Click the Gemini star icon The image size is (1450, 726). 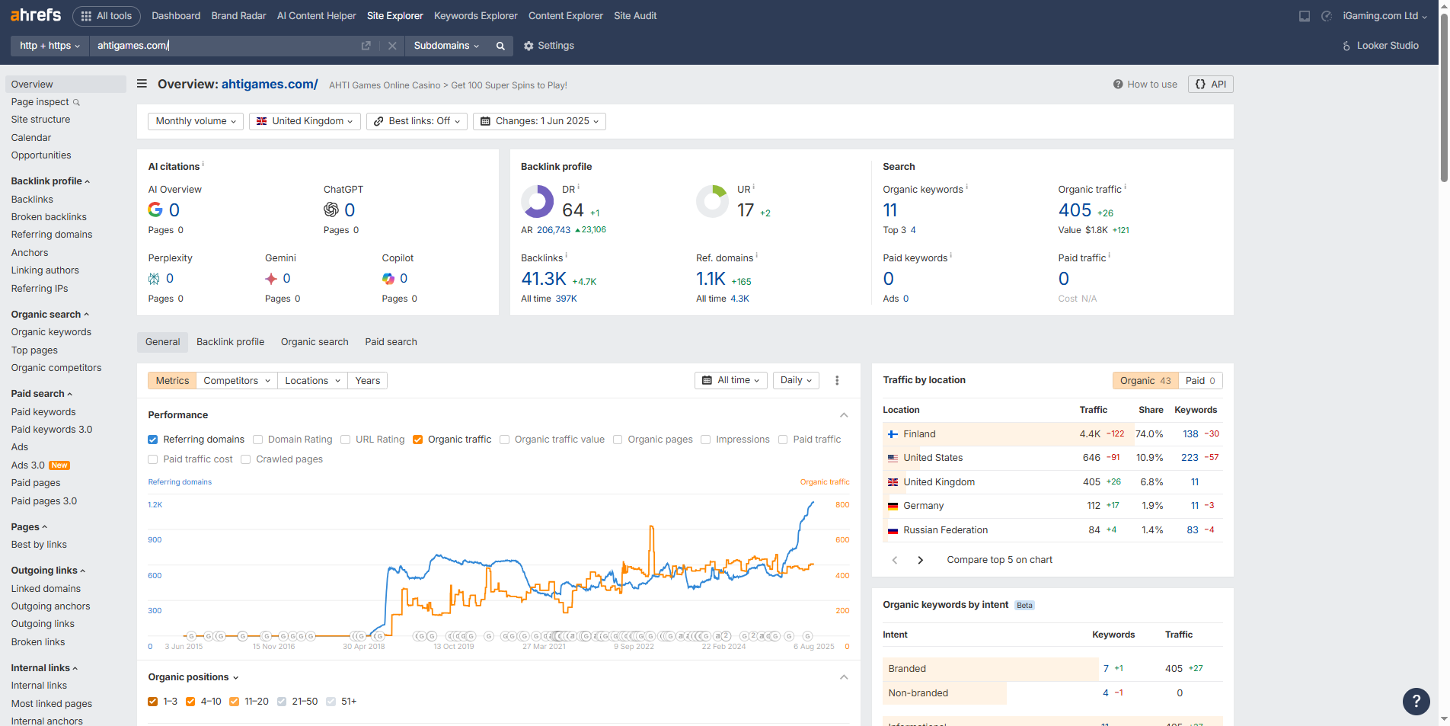point(271,279)
